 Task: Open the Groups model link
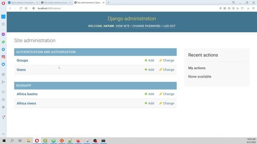pyautogui.click(x=22, y=60)
